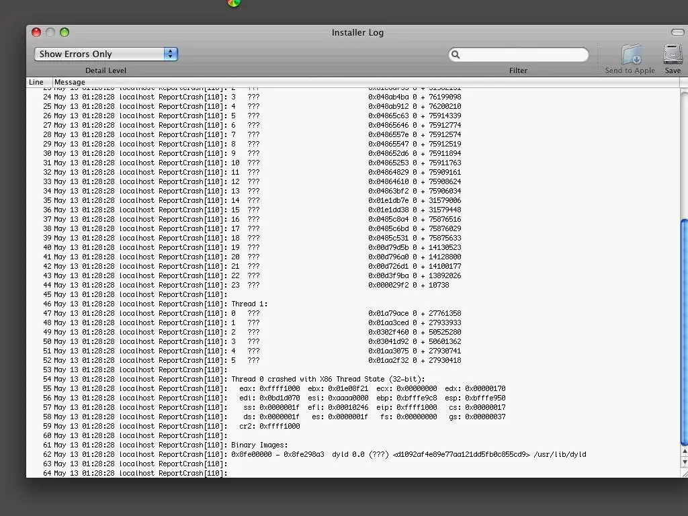Screen dimensions: 688x516
Task: Click the '/usr/lib/dyld' path on line 62
Action: coord(560,455)
